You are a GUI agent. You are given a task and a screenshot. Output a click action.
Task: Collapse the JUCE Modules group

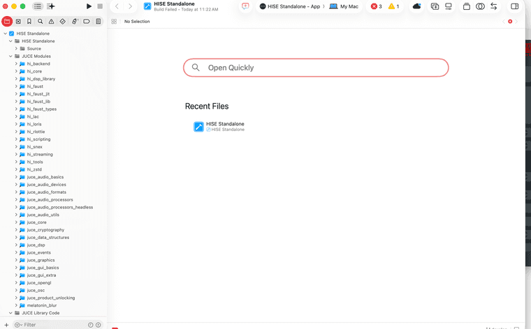click(10, 56)
